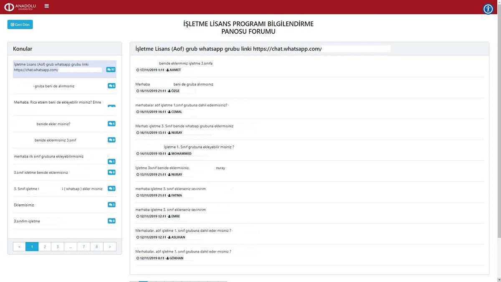The height and width of the screenshot is (282, 501).
Task: Click the Anadolu Üniversitesi logo
Action: (21, 7)
